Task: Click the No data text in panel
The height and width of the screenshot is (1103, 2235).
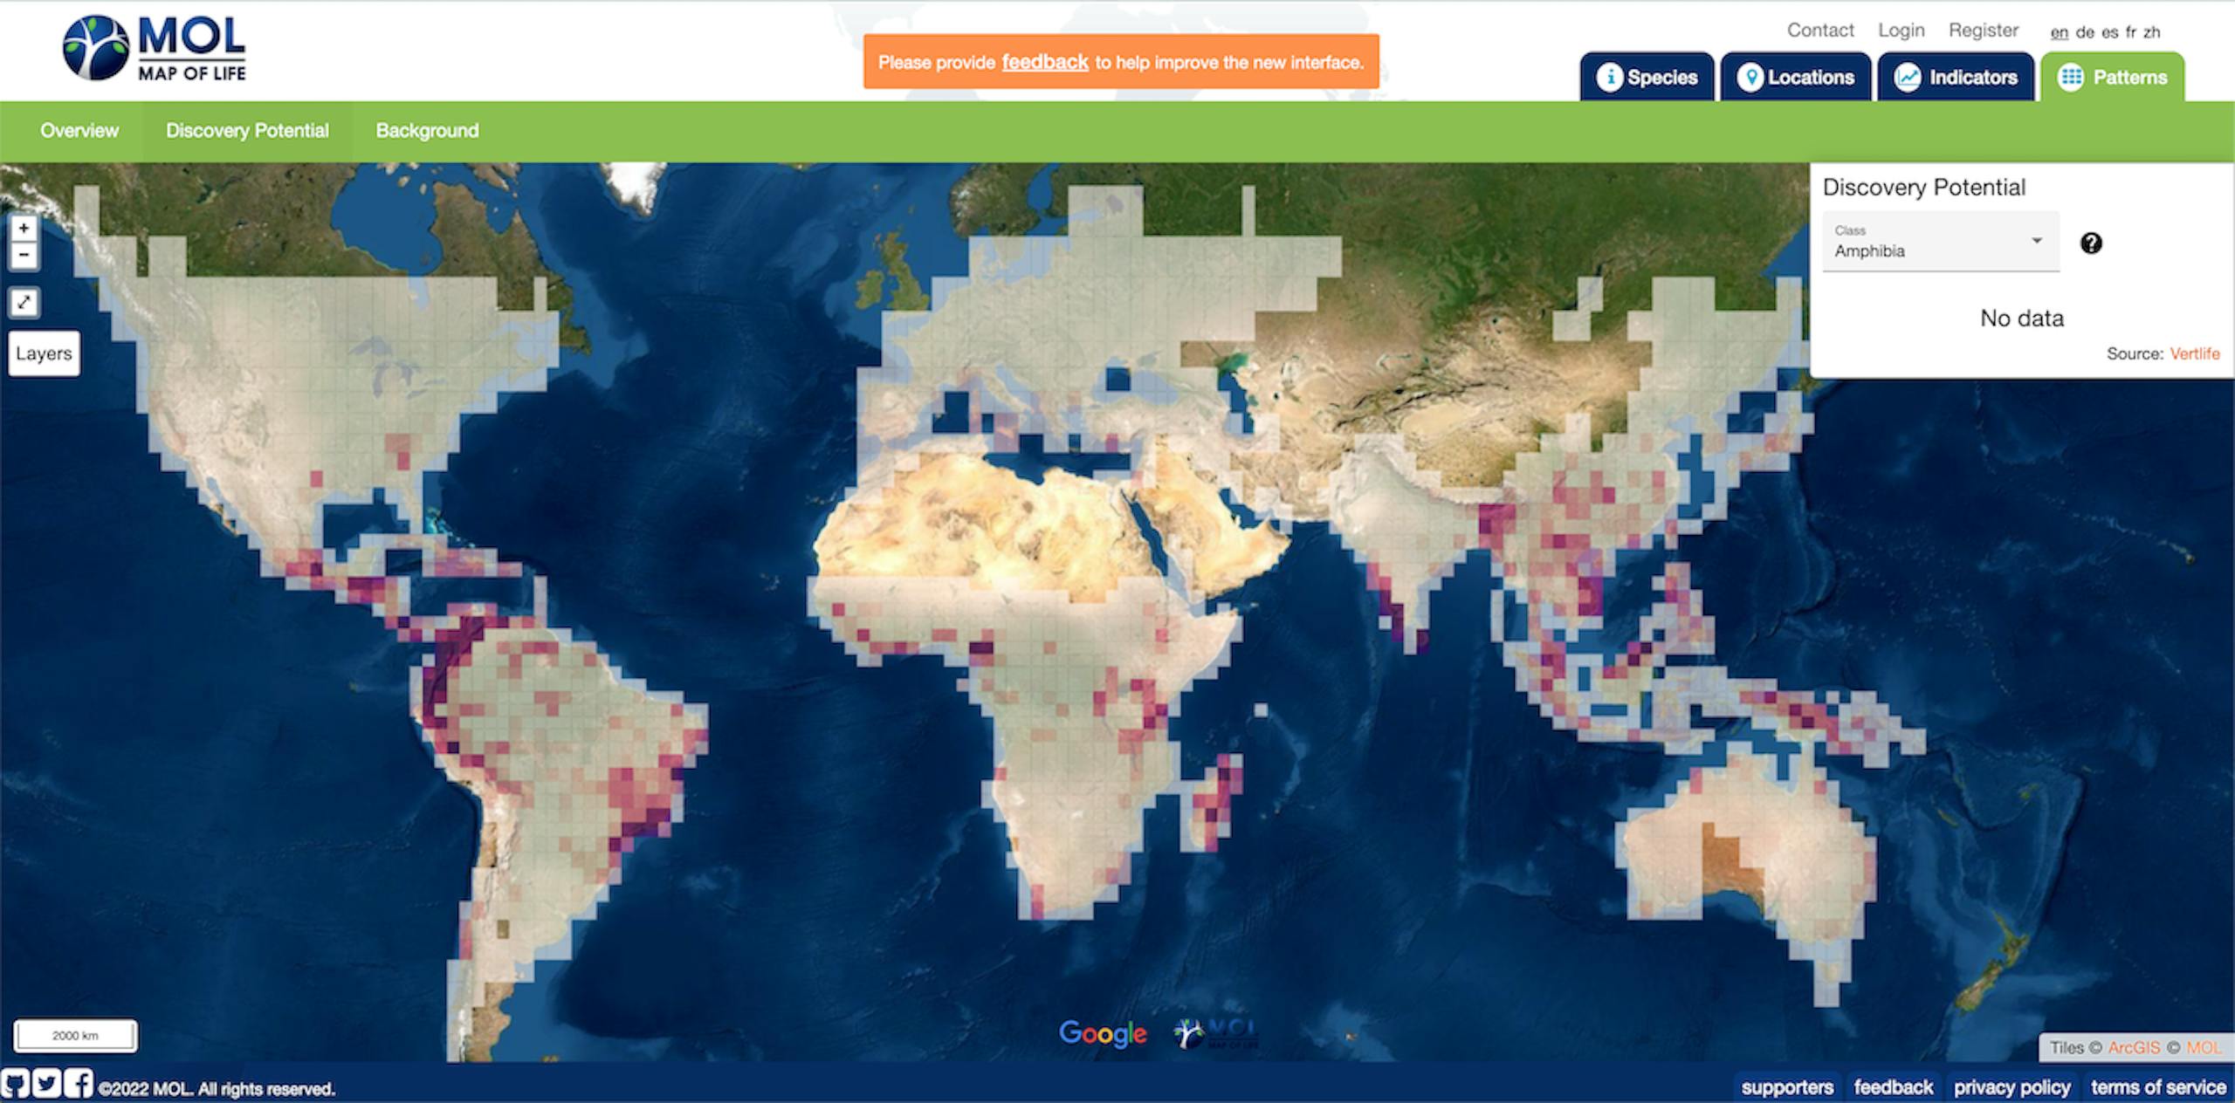Action: pos(2022,319)
